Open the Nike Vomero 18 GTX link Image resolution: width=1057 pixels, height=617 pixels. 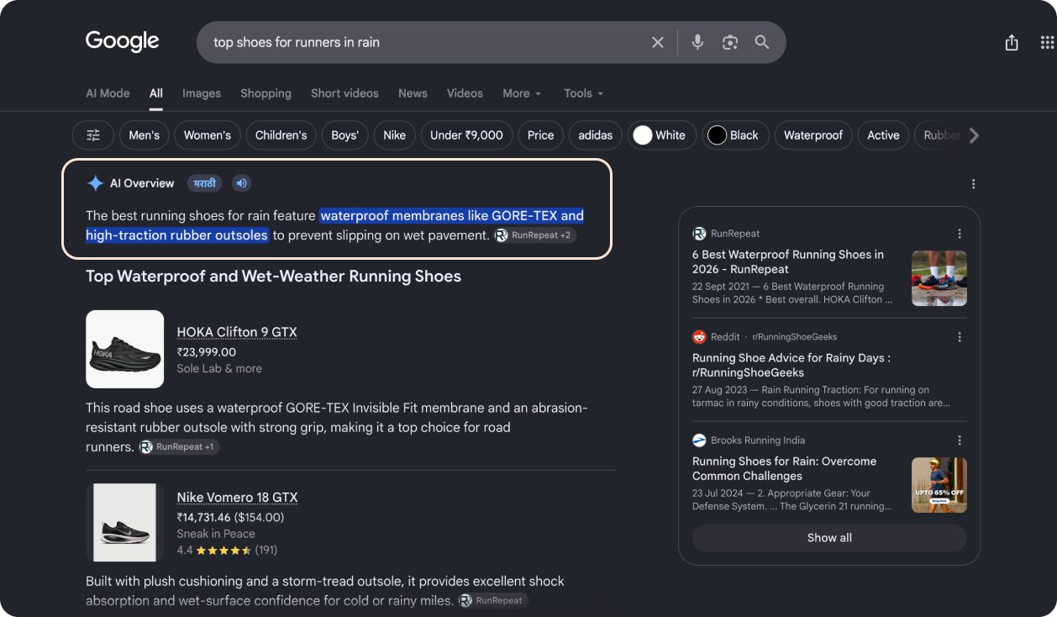pyautogui.click(x=237, y=498)
